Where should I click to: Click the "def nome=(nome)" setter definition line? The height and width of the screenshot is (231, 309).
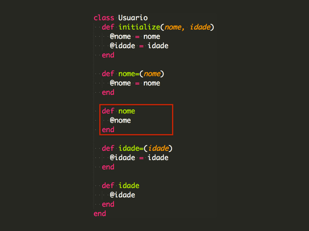coord(133,74)
